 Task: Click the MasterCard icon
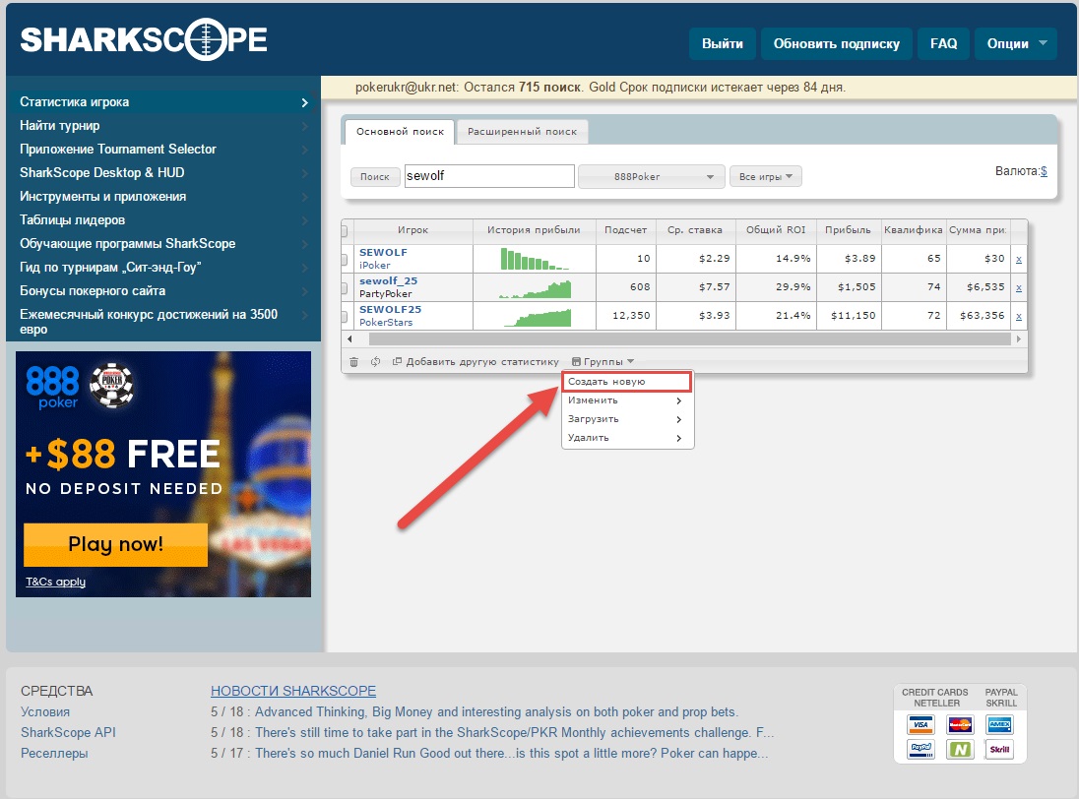(960, 725)
